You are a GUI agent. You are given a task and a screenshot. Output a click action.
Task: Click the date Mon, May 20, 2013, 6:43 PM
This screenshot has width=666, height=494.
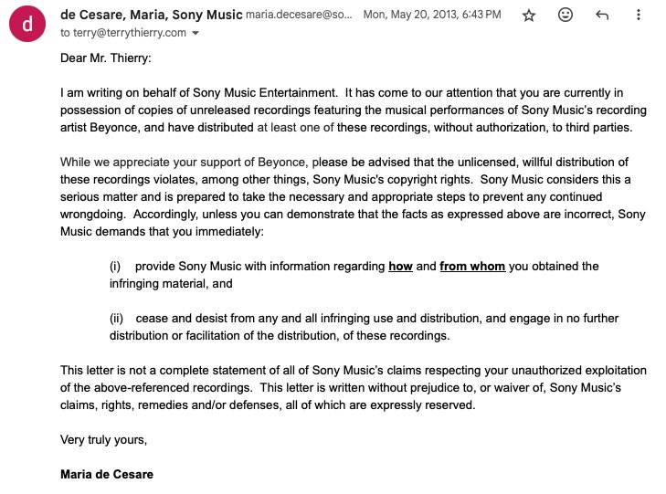coord(432,15)
